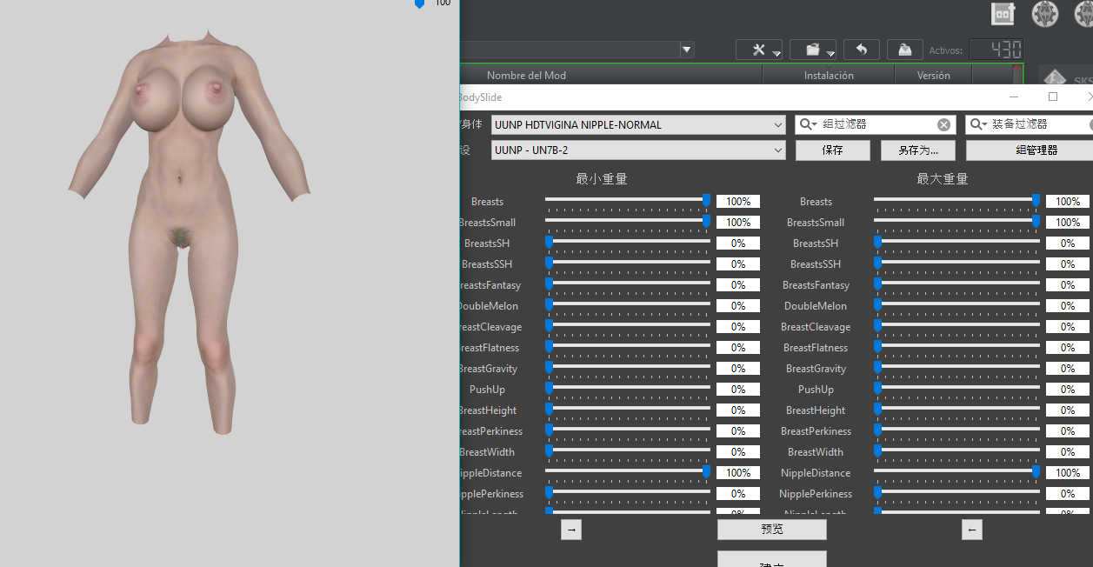The width and height of the screenshot is (1093, 567).
Task: Click the magnifier in the 装备过滤器 search box
Action: pos(979,124)
